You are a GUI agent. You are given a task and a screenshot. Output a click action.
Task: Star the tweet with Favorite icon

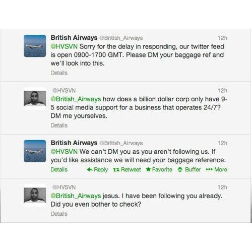pyautogui.click(x=148, y=169)
